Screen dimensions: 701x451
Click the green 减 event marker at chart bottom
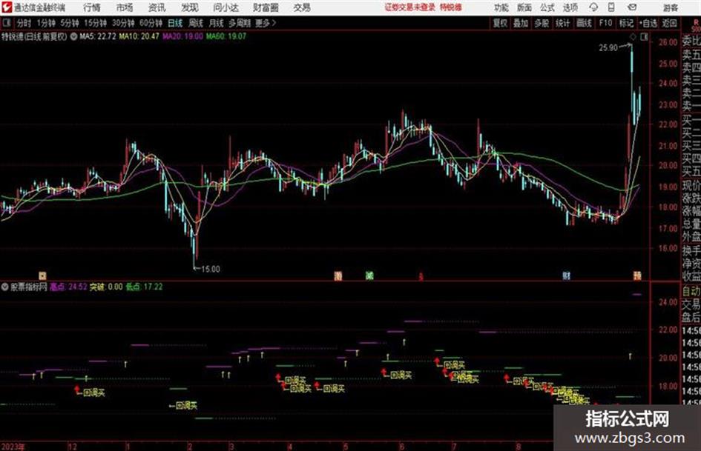click(369, 276)
